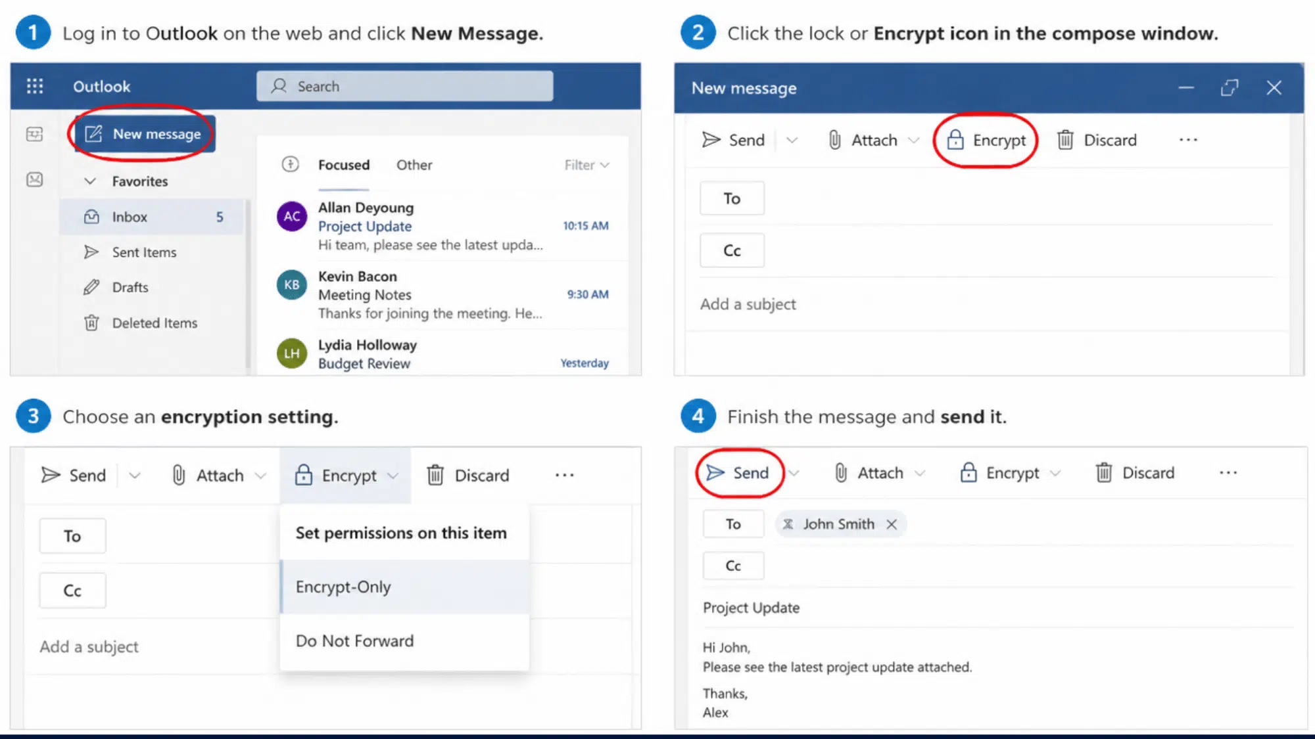Click the message body text starting Hi John
1315x739 pixels.
click(x=836, y=680)
